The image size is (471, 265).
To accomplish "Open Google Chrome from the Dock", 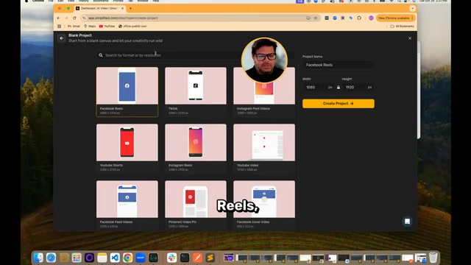I will click(127, 258).
